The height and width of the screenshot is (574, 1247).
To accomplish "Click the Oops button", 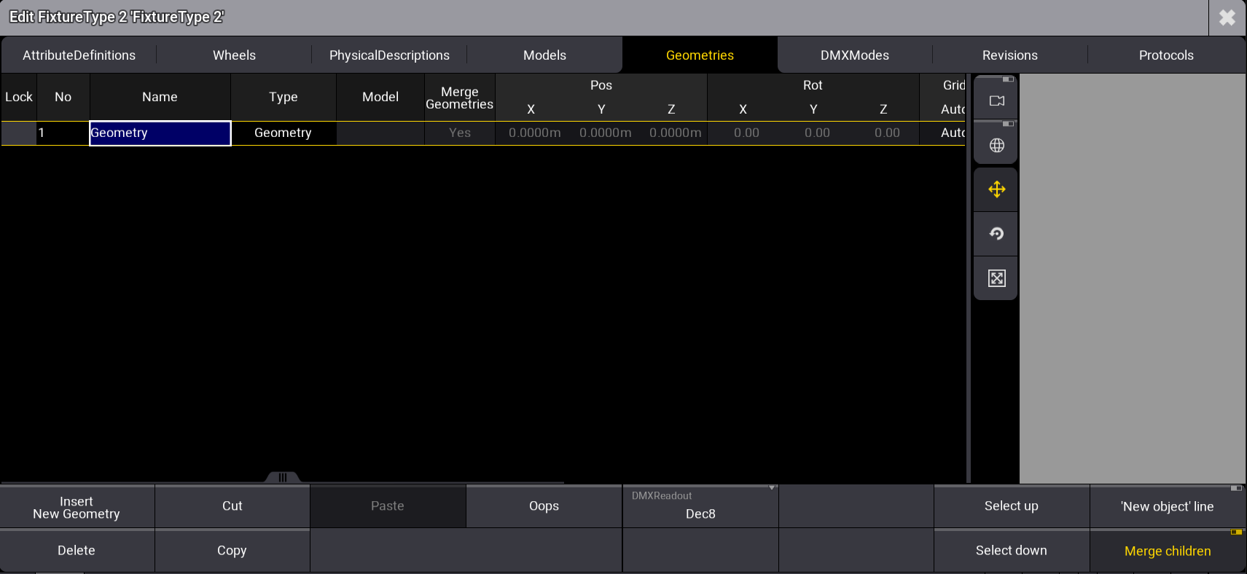I will click(544, 506).
